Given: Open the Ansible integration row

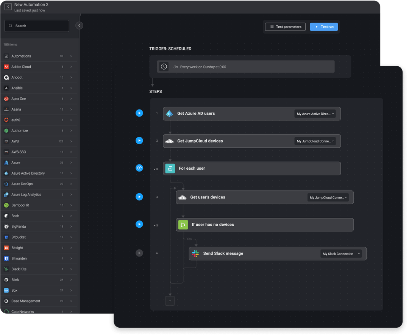Looking at the screenshot, I should (x=39, y=88).
